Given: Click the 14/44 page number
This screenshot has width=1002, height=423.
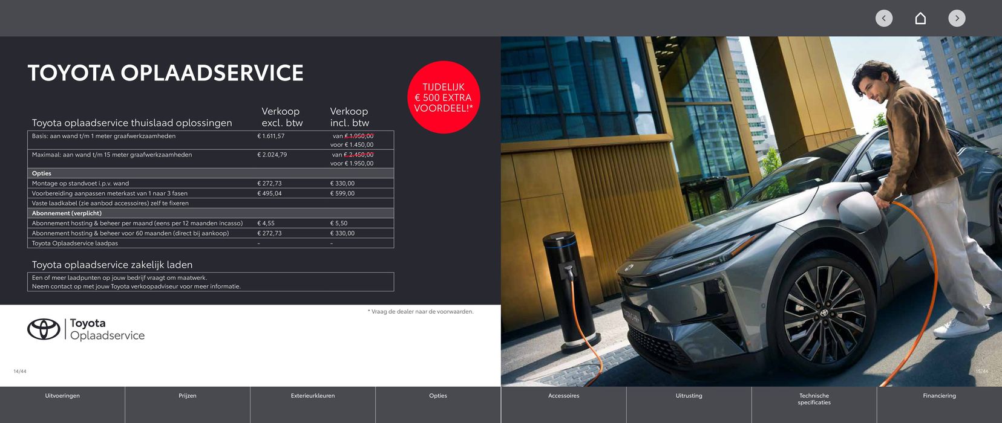Looking at the screenshot, I should (x=20, y=371).
